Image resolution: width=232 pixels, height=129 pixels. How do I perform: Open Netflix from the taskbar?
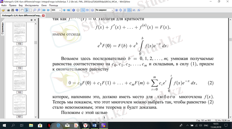click(49, 125)
